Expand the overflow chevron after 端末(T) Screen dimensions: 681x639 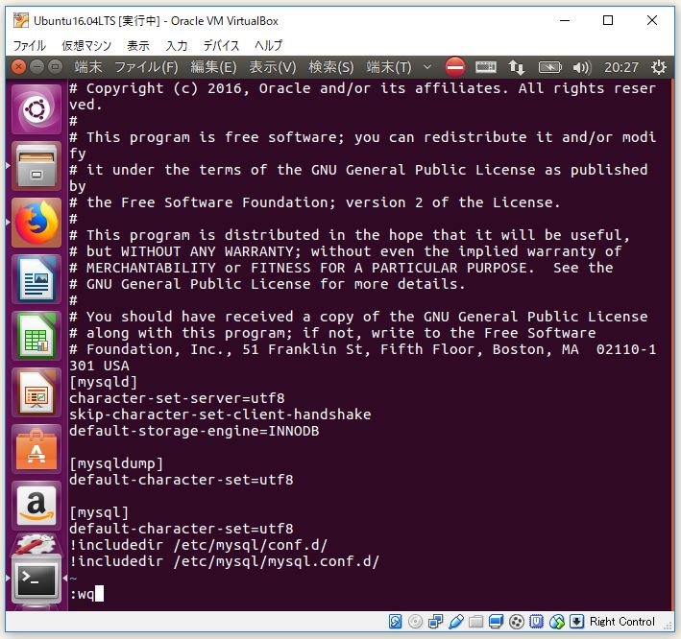(427, 67)
